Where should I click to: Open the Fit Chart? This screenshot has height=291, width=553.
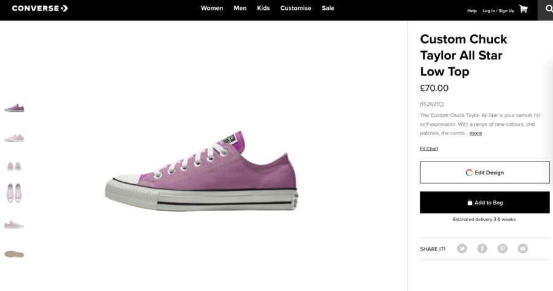[x=429, y=149]
